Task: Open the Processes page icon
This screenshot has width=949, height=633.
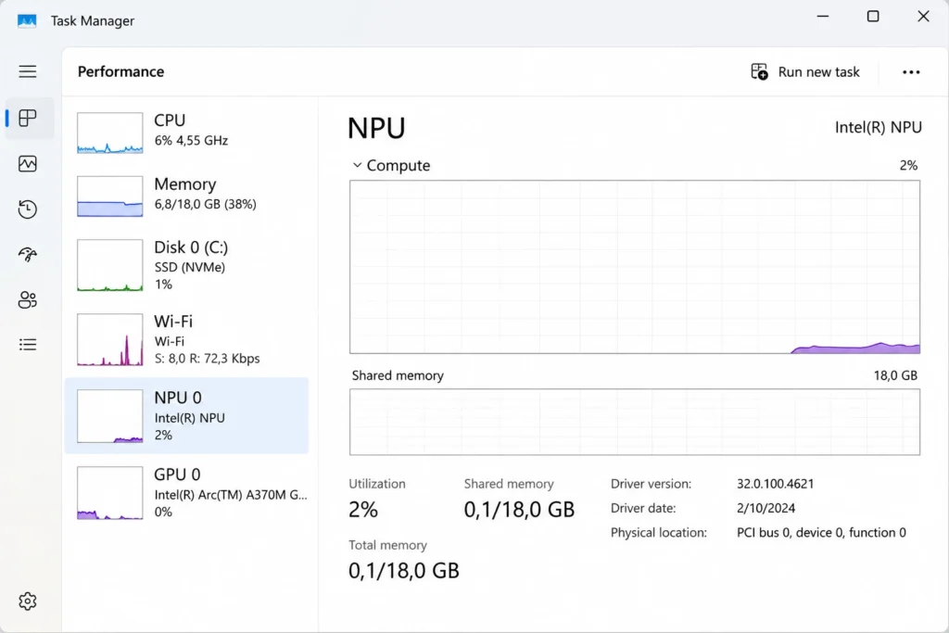Action: pos(27,118)
